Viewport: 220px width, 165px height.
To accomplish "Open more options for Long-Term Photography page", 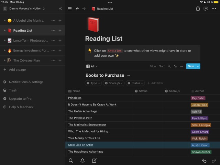I will [x=53, y=41].
